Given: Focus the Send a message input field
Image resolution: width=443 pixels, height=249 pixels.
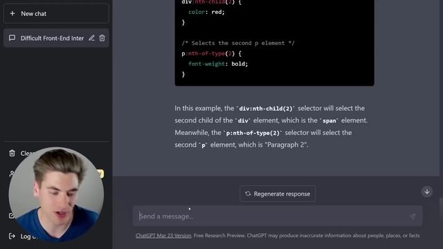Looking at the screenshot, I should point(278,216).
